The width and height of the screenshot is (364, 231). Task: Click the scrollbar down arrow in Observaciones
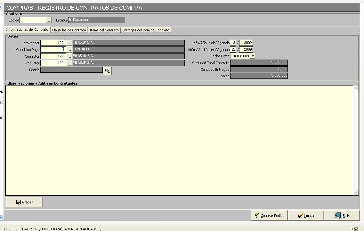[356, 193]
